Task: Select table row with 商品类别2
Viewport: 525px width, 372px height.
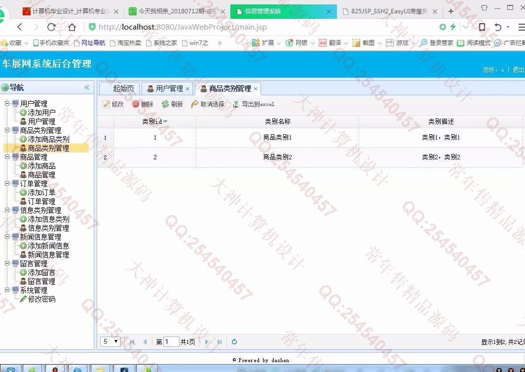Action: pos(311,157)
